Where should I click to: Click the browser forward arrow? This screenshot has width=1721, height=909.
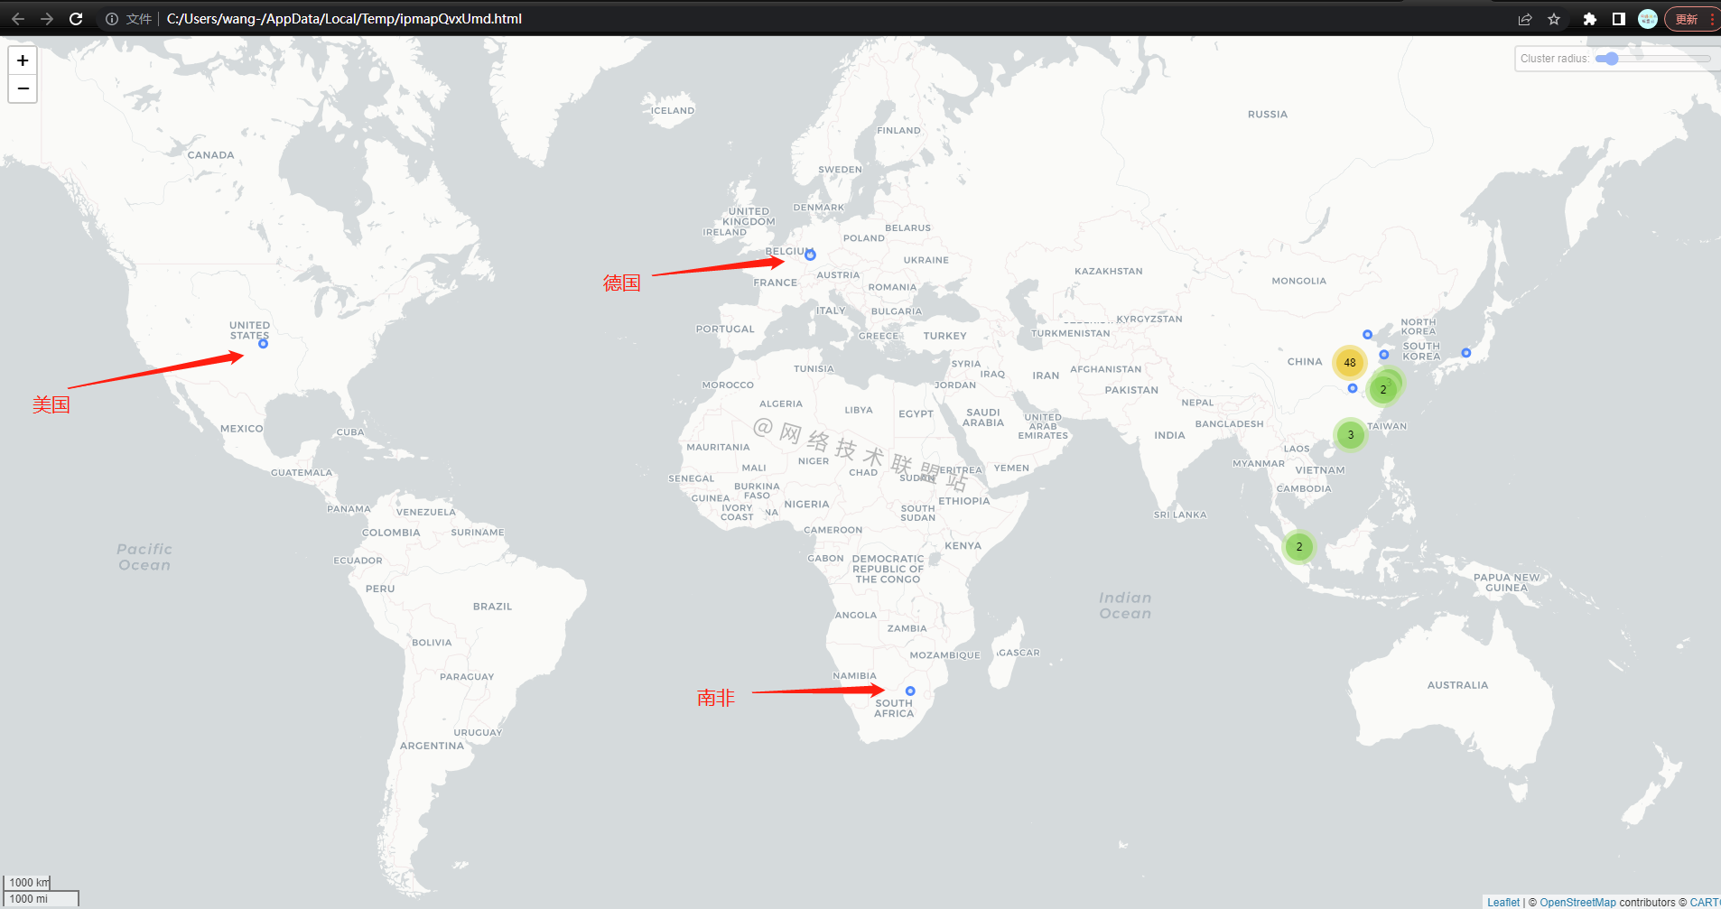47,19
